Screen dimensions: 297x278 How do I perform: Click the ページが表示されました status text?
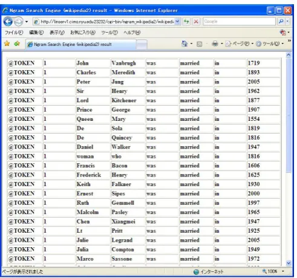tap(22, 272)
